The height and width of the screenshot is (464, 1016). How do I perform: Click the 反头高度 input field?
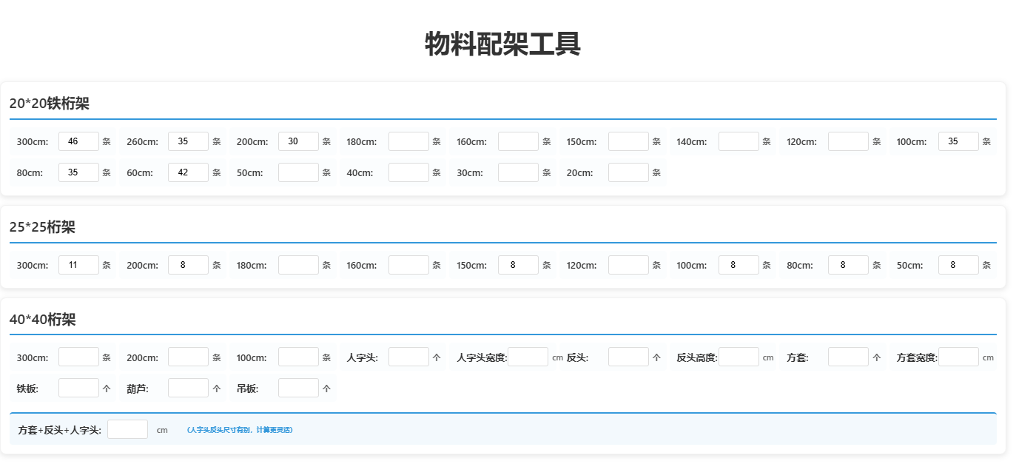pyautogui.click(x=738, y=357)
